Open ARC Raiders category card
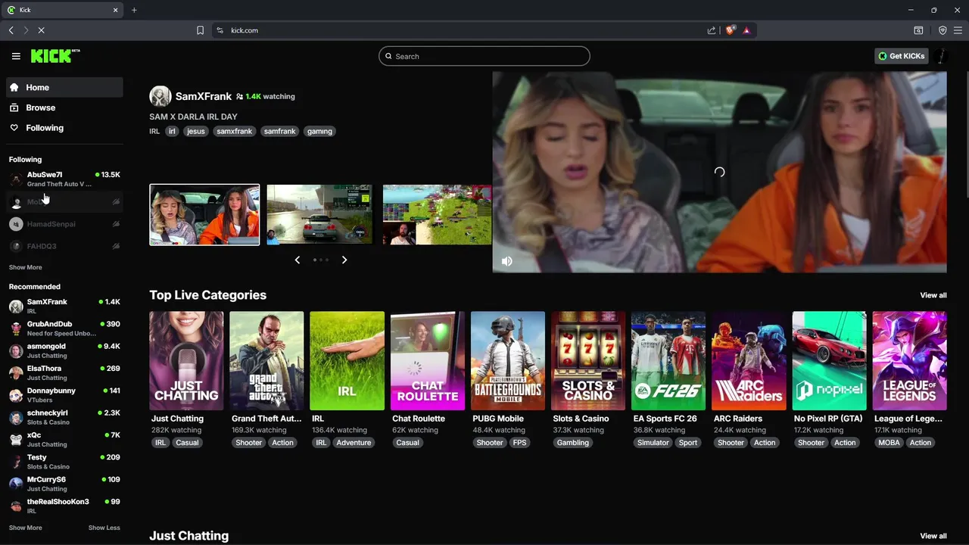969x545 pixels. click(749, 361)
